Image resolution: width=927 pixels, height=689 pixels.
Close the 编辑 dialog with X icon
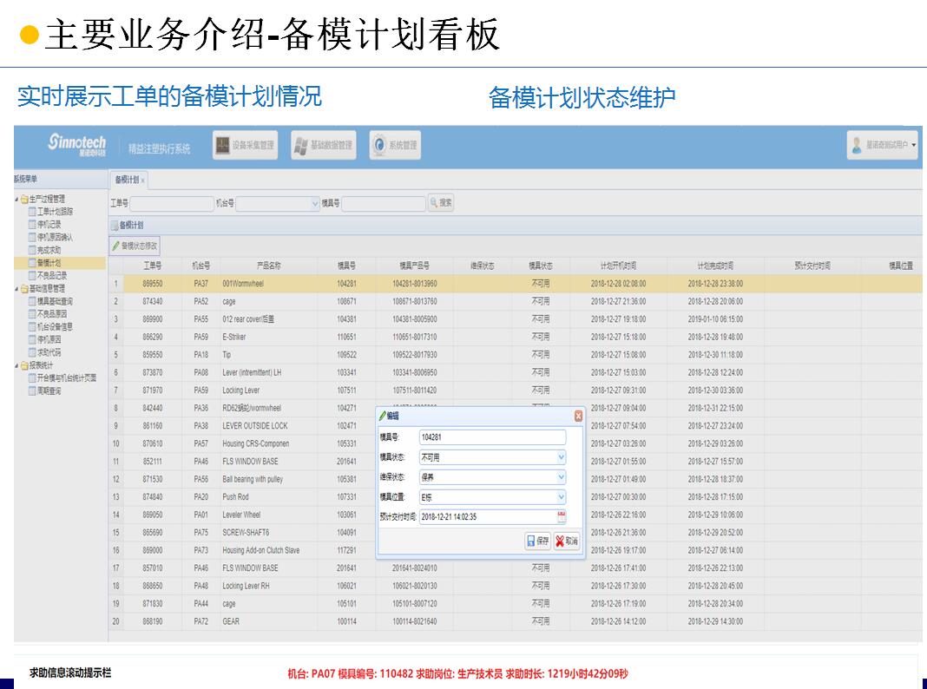[x=578, y=417]
